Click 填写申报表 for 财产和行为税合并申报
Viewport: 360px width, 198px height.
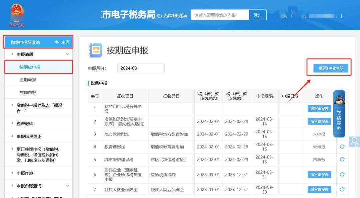319,109
